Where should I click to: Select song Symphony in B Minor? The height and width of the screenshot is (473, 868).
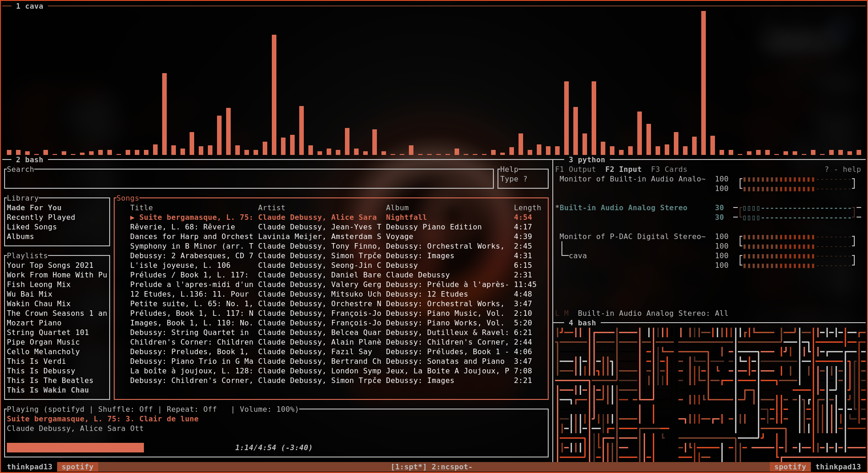click(331, 246)
